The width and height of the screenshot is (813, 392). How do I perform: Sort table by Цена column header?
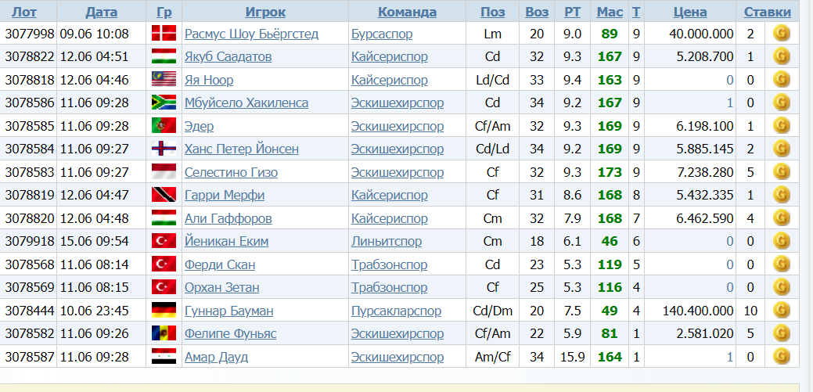coord(689,12)
